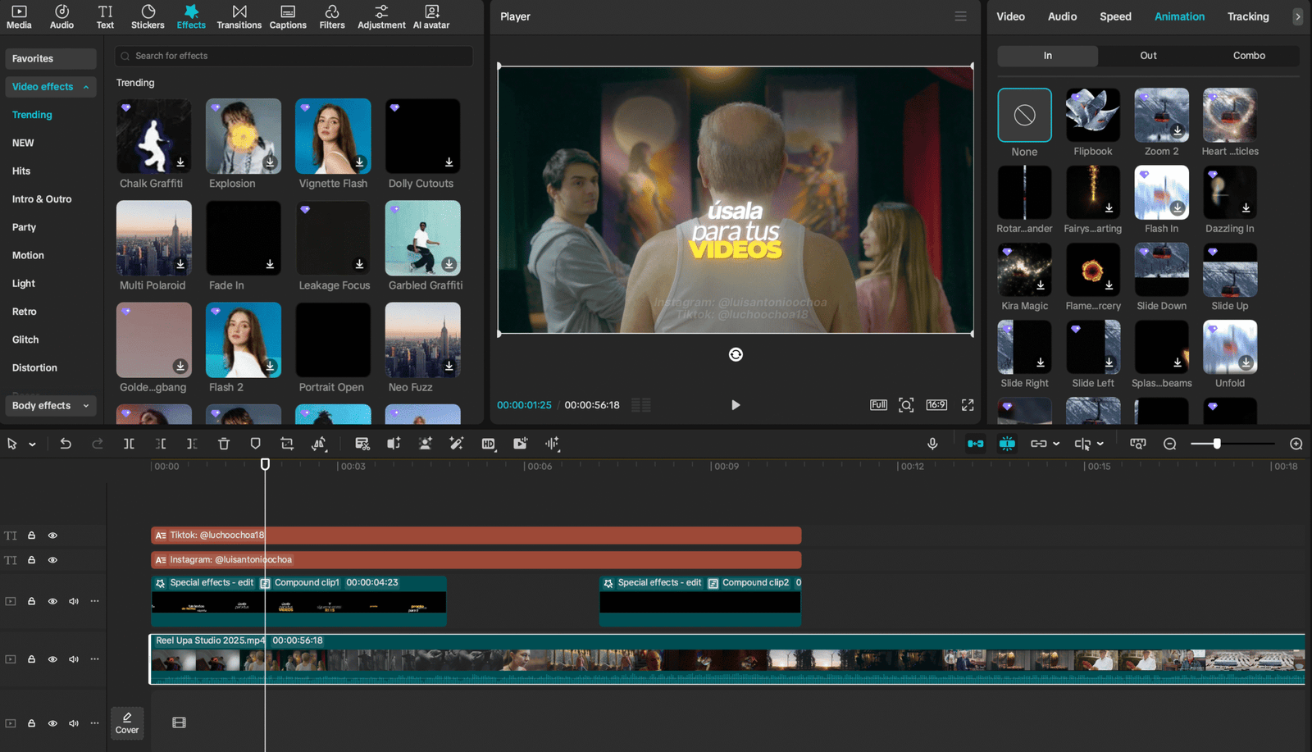Click the Split clip tool icon

[129, 444]
